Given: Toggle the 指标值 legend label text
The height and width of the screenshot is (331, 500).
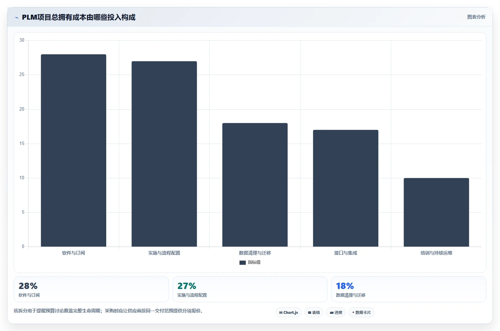Looking at the screenshot, I should tap(254, 262).
